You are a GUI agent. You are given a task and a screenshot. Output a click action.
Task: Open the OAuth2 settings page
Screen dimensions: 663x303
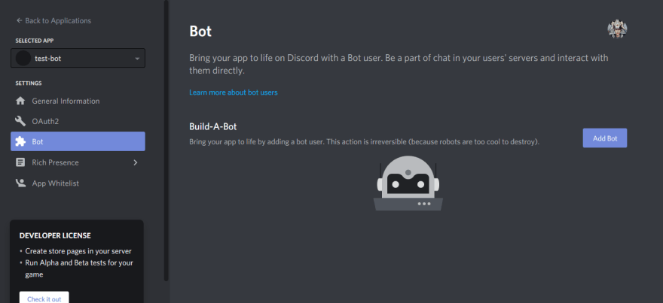78,122
